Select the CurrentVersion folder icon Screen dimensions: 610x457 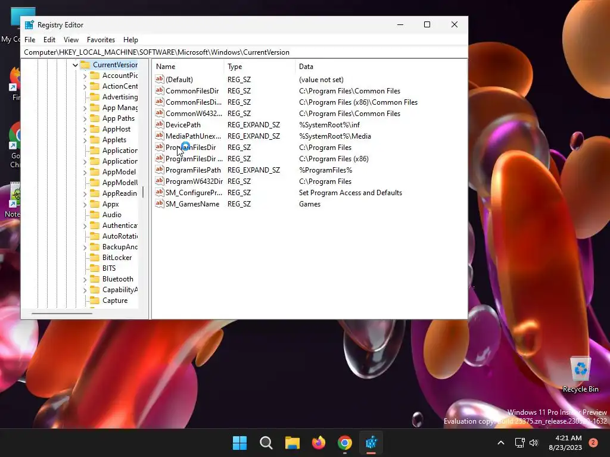[85, 64]
